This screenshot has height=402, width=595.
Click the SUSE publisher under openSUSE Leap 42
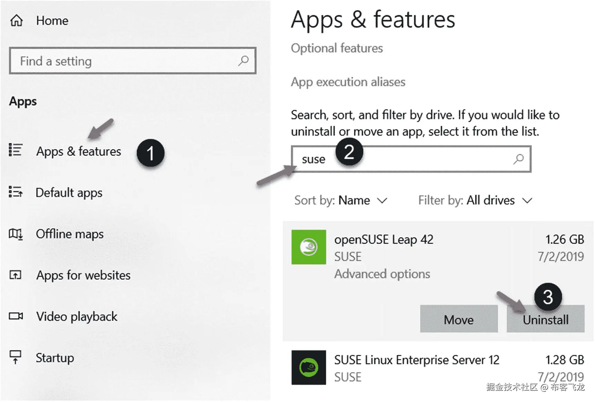348,257
